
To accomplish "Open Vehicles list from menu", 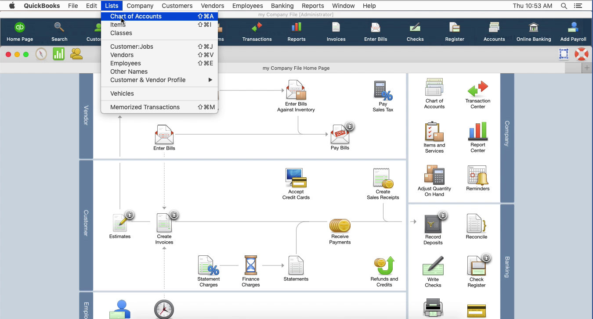I will click(159, 93).
